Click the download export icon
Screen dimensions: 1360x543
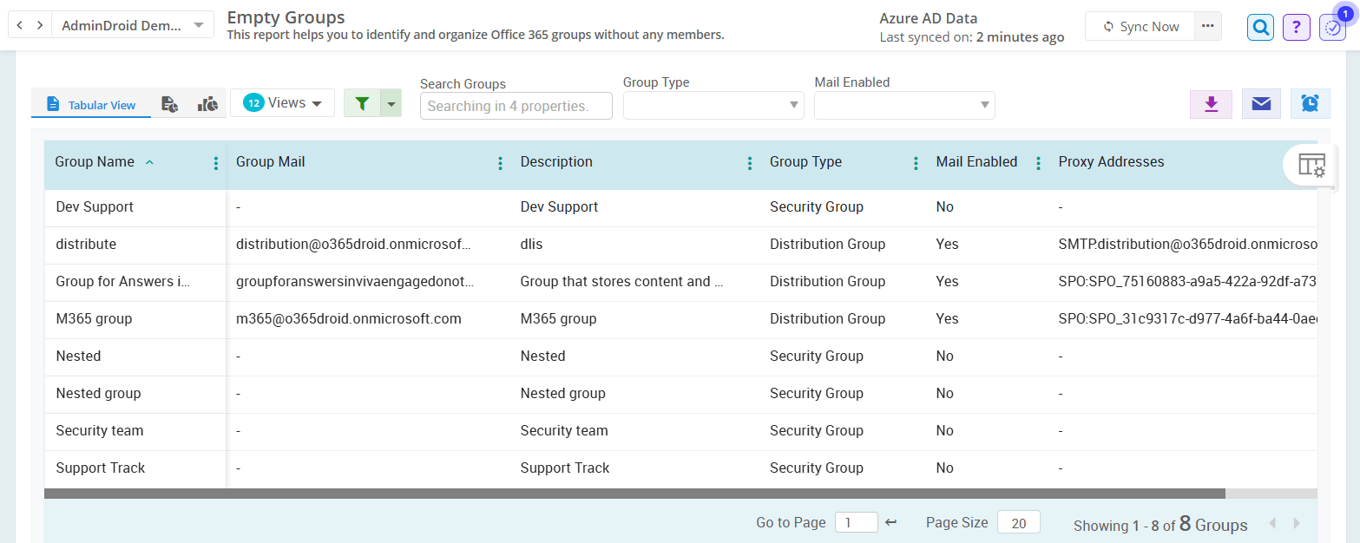point(1211,104)
